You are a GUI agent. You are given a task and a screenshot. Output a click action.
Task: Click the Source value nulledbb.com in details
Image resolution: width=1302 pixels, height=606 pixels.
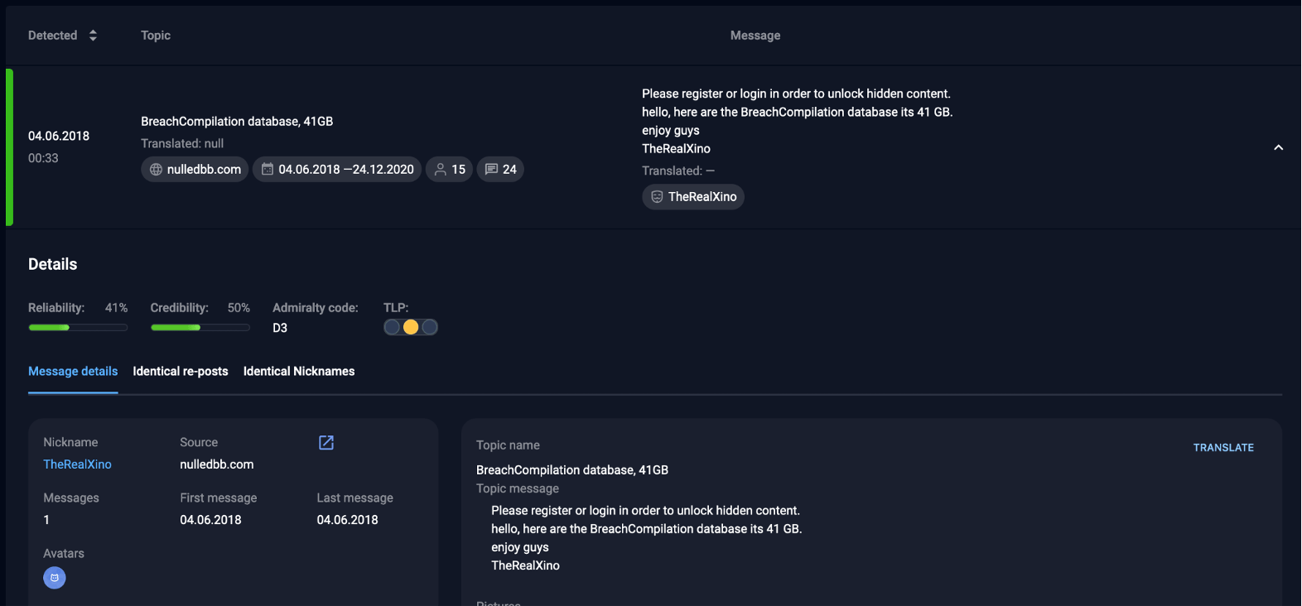click(x=217, y=464)
